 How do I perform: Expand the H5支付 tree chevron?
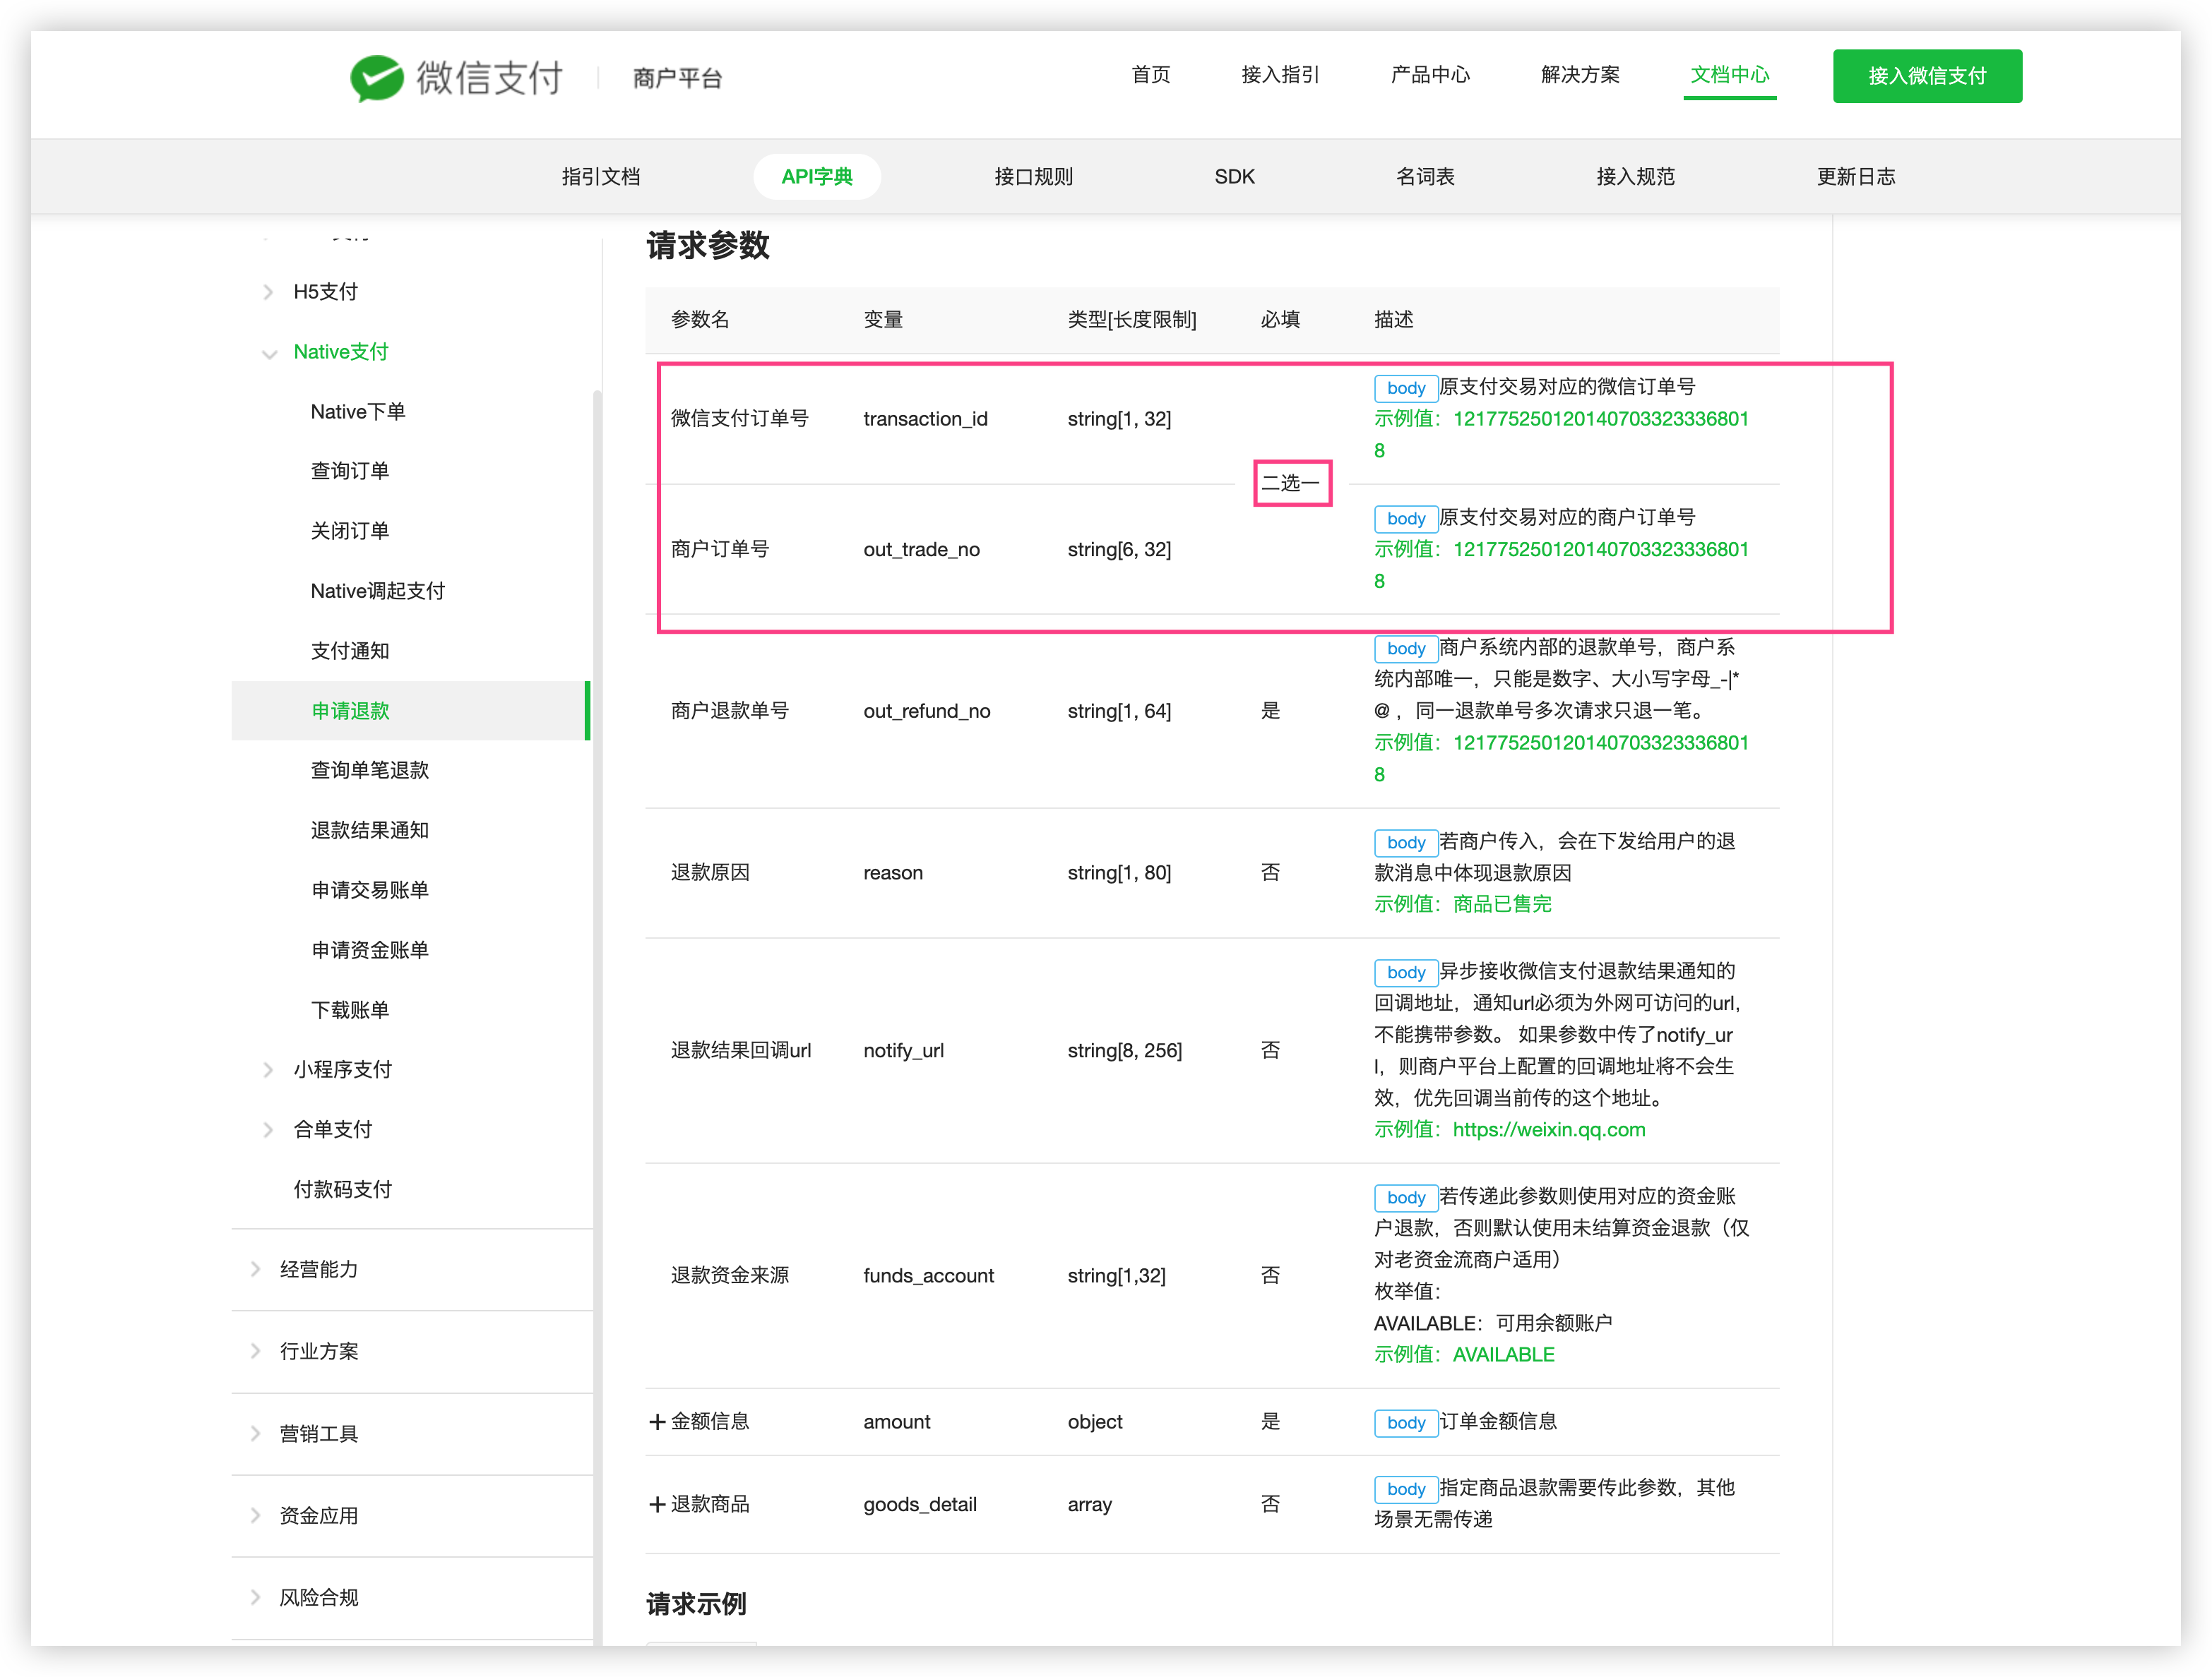click(x=268, y=291)
